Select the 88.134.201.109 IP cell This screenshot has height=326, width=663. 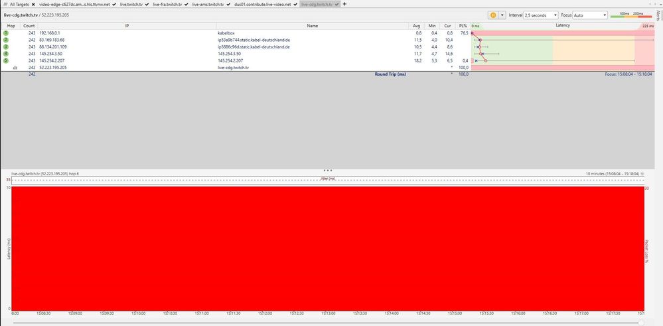53,46
